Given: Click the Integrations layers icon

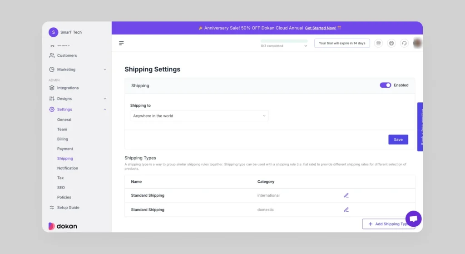Looking at the screenshot, I should click(52, 88).
